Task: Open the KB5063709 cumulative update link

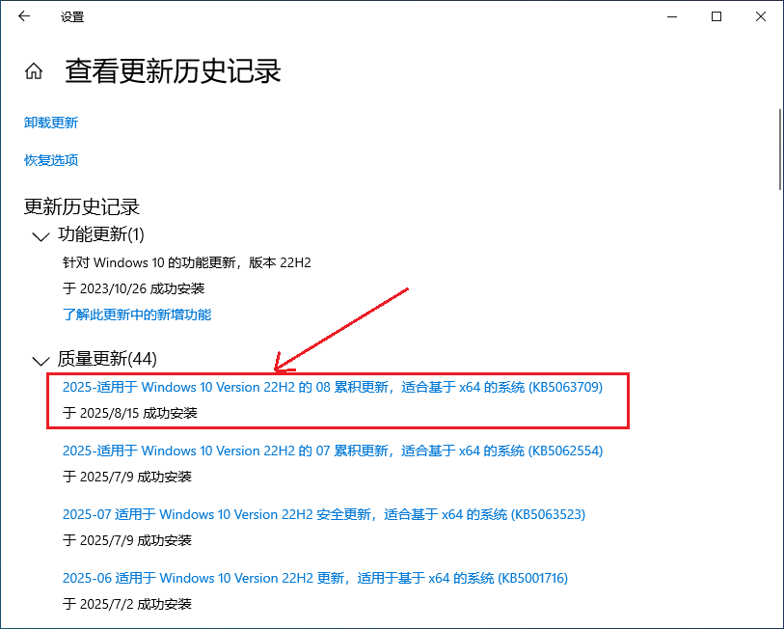Action: coord(333,387)
